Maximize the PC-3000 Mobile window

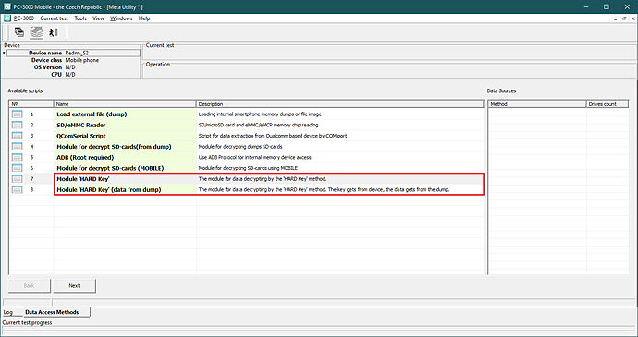coord(607,6)
